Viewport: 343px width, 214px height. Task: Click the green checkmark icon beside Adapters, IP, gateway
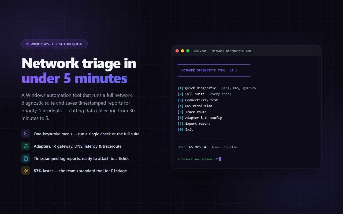click(26, 146)
